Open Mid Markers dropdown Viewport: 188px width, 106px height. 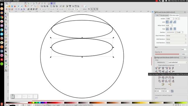click(176, 39)
